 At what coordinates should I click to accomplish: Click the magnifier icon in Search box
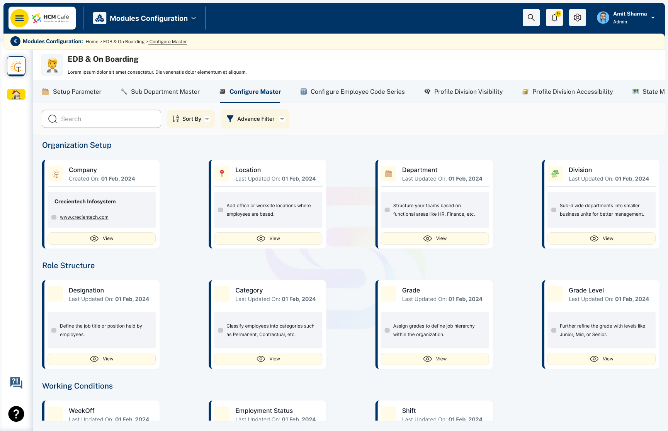click(x=53, y=119)
